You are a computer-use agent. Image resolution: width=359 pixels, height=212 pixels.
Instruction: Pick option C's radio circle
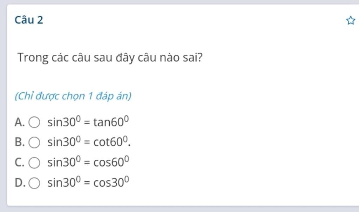pyautogui.click(x=34, y=163)
